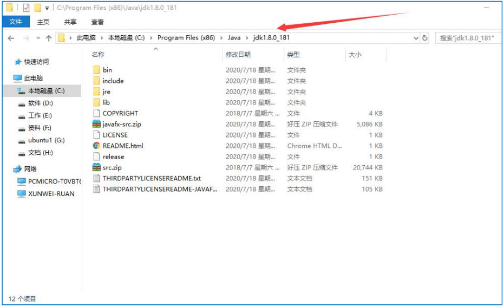Click the This PC monitor icon
This screenshot has height=307, width=504.
coord(17,78)
